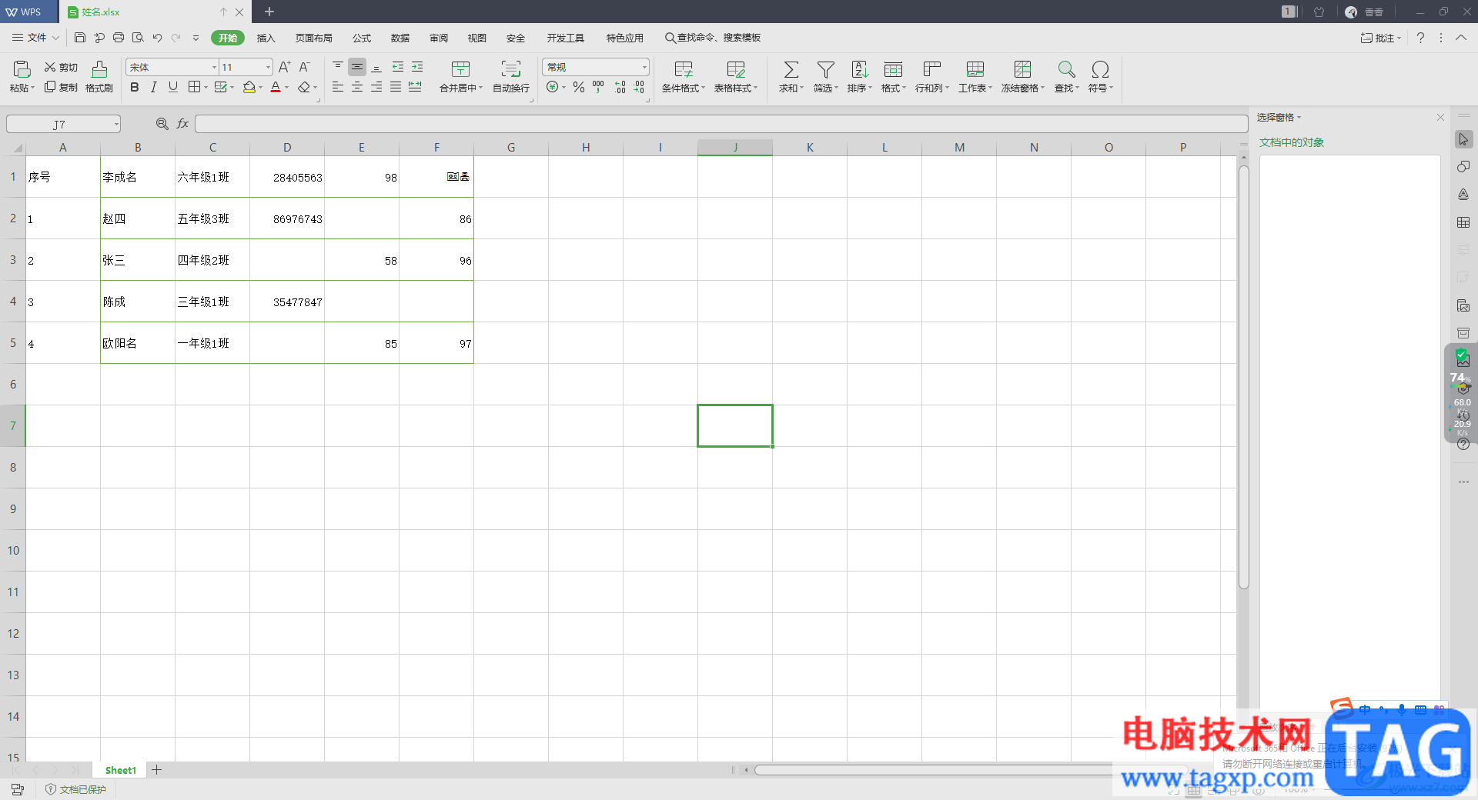Click the Save icon in quick access toolbar

point(80,38)
